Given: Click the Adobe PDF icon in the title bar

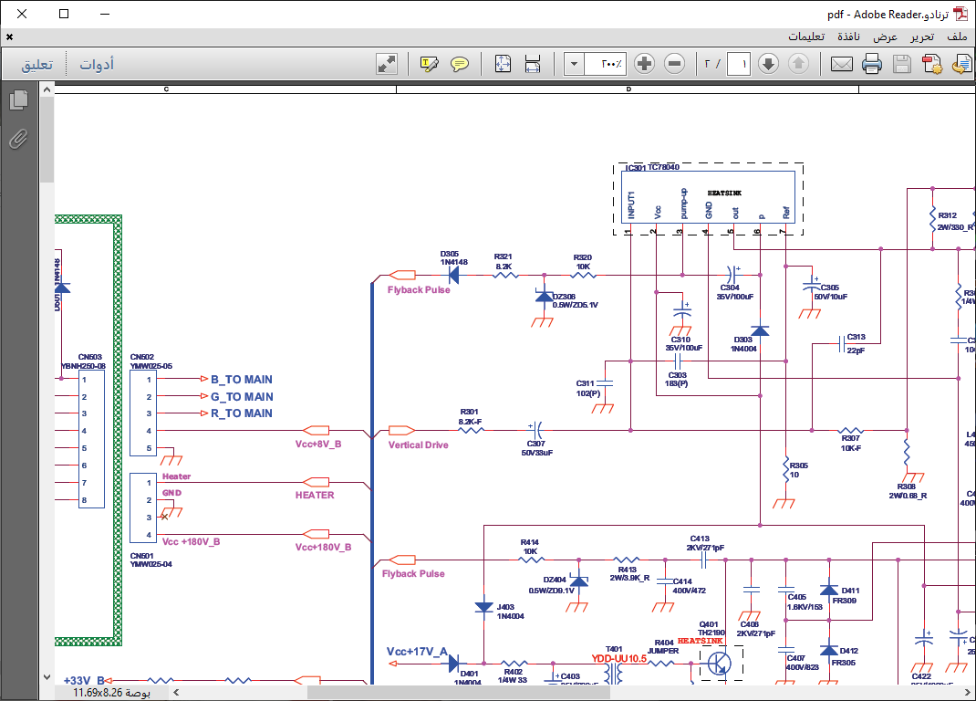Looking at the screenshot, I should click(961, 14).
